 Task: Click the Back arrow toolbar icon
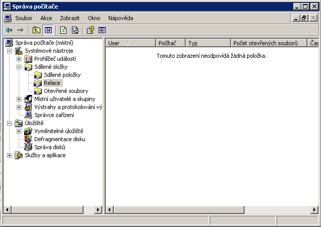(x=9, y=31)
